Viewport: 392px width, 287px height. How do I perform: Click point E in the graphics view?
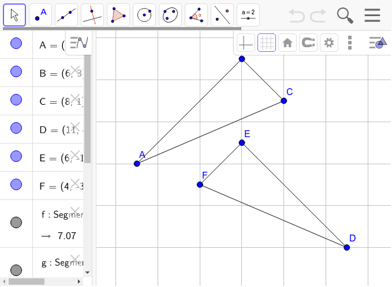242,143
